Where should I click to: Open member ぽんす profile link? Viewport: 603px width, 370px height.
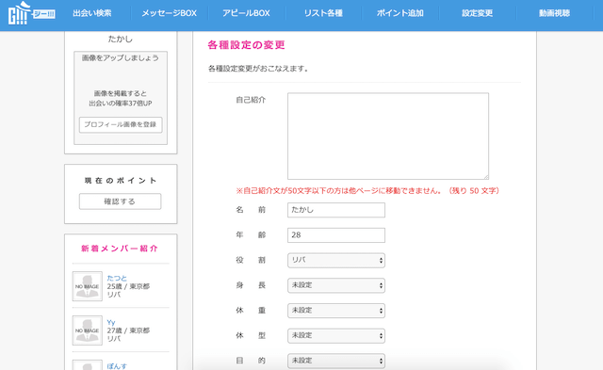[117, 366]
